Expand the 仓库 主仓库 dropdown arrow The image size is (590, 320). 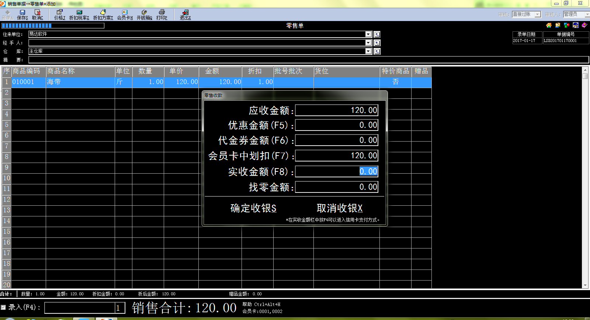click(368, 51)
